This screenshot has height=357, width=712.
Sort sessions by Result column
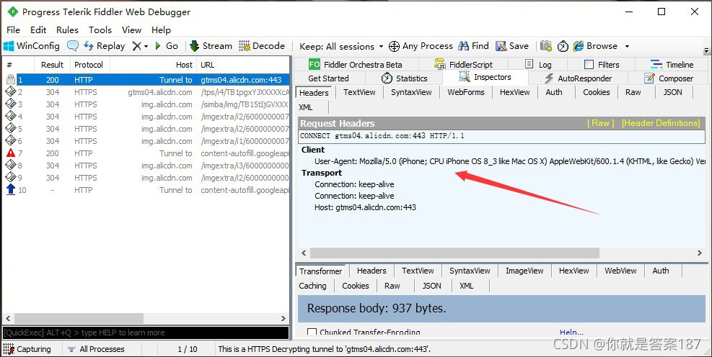click(x=52, y=65)
